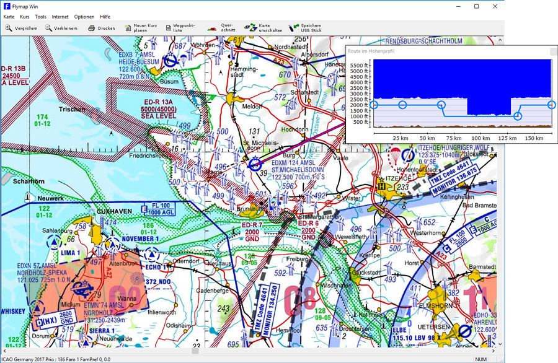558x363 pixels.
Task: Click the Nordholz military airfield symbol
Action: pos(82,287)
